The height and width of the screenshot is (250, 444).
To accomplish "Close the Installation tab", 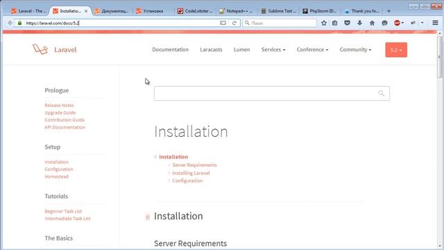I will coord(86,11).
